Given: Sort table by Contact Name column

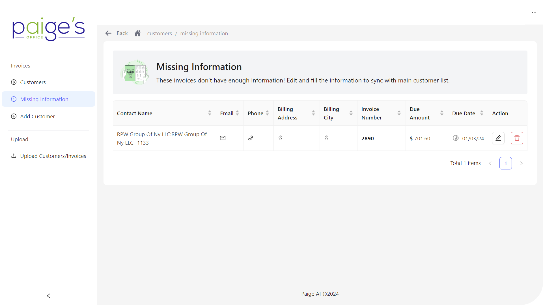Looking at the screenshot, I should coord(210,113).
